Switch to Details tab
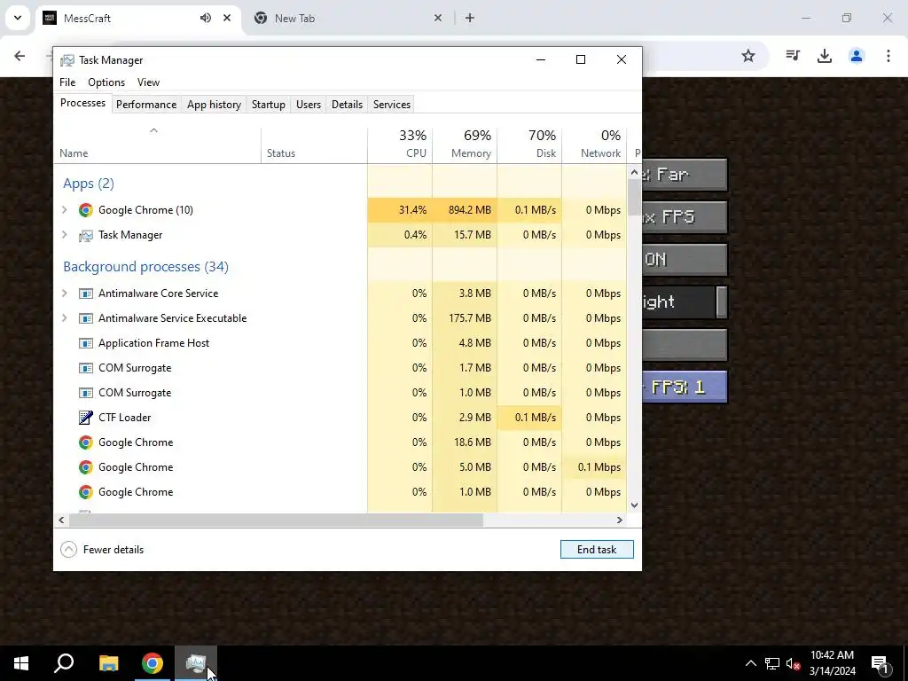 (347, 105)
